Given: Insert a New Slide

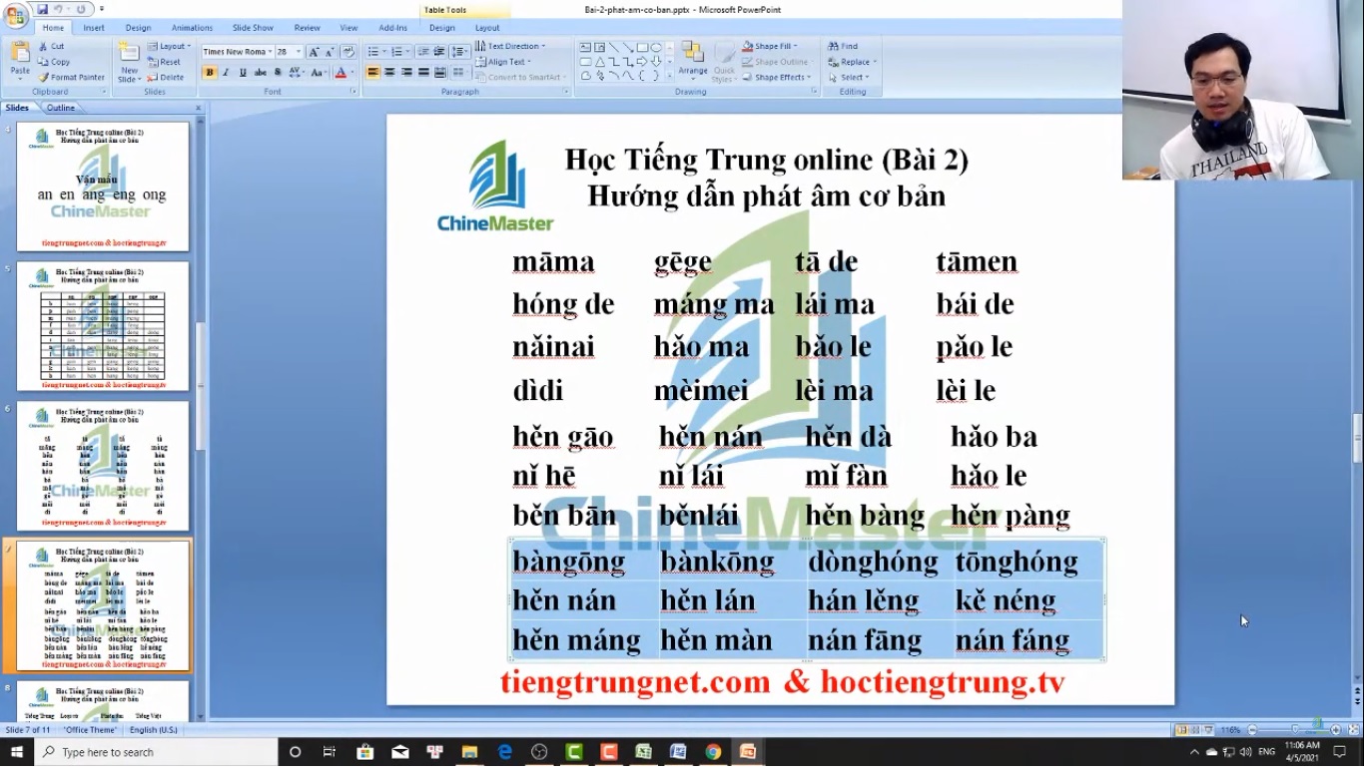Looking at the screenshot, I should (x=129, y=61).
